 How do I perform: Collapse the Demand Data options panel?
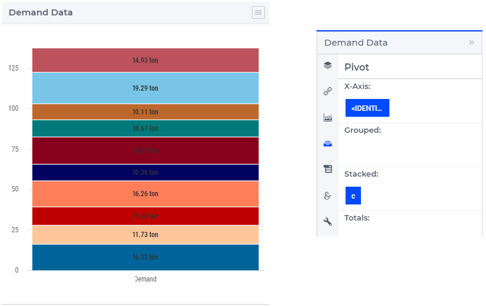point(471,43)
